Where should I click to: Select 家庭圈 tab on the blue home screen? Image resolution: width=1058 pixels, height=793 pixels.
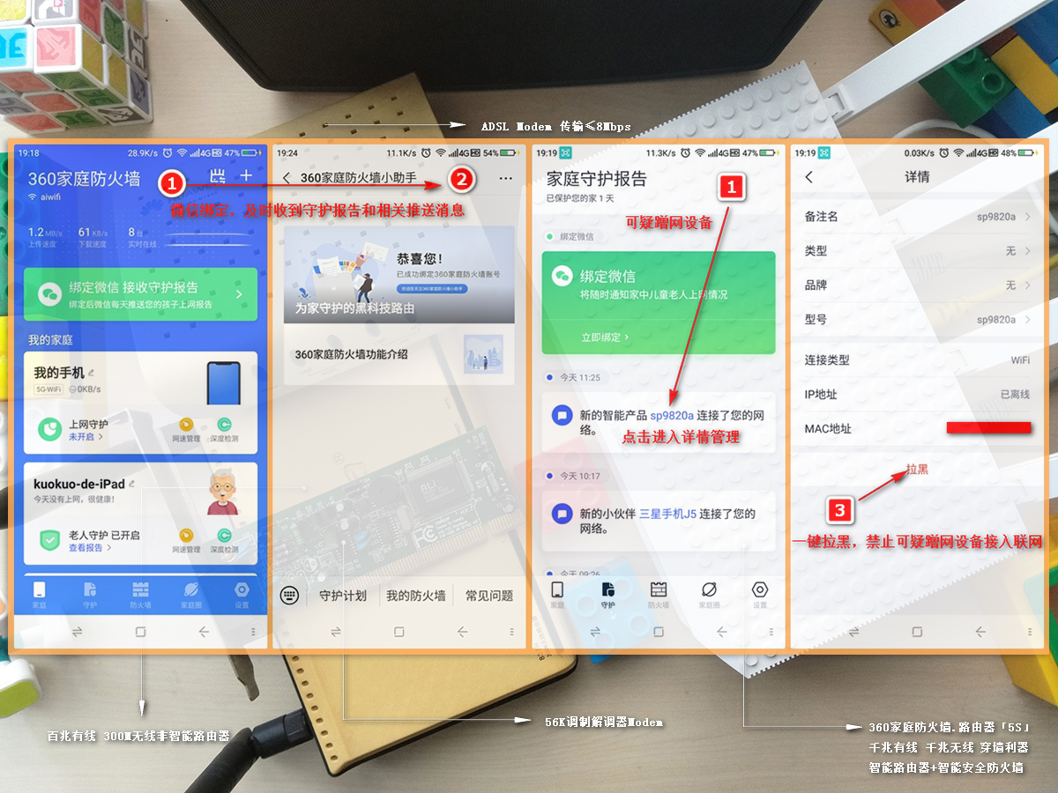[x=190, y=596]
